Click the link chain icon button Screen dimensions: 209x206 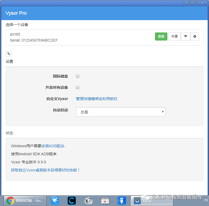click(x=9, y=54)
